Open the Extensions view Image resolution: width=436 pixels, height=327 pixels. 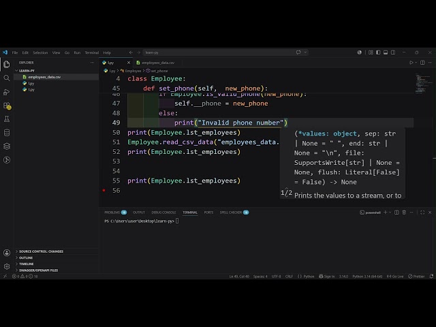(7, 106)
